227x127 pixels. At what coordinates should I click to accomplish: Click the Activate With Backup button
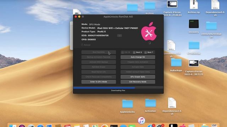pos(99,62)
